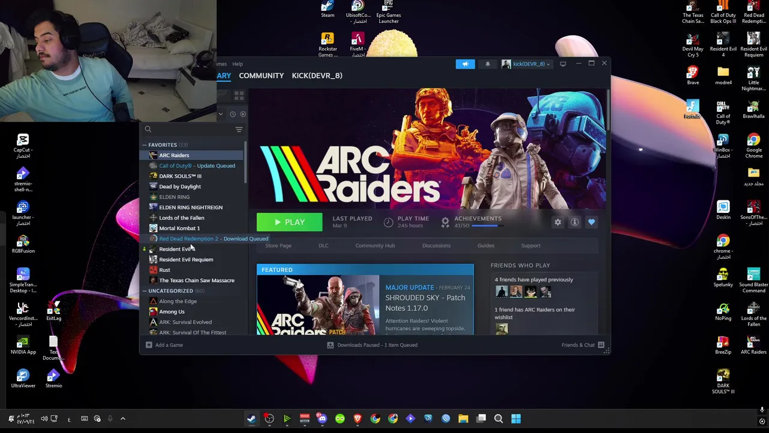Open Rockstar Games desktop shortcut
The image size is (769, 433).
327,45
